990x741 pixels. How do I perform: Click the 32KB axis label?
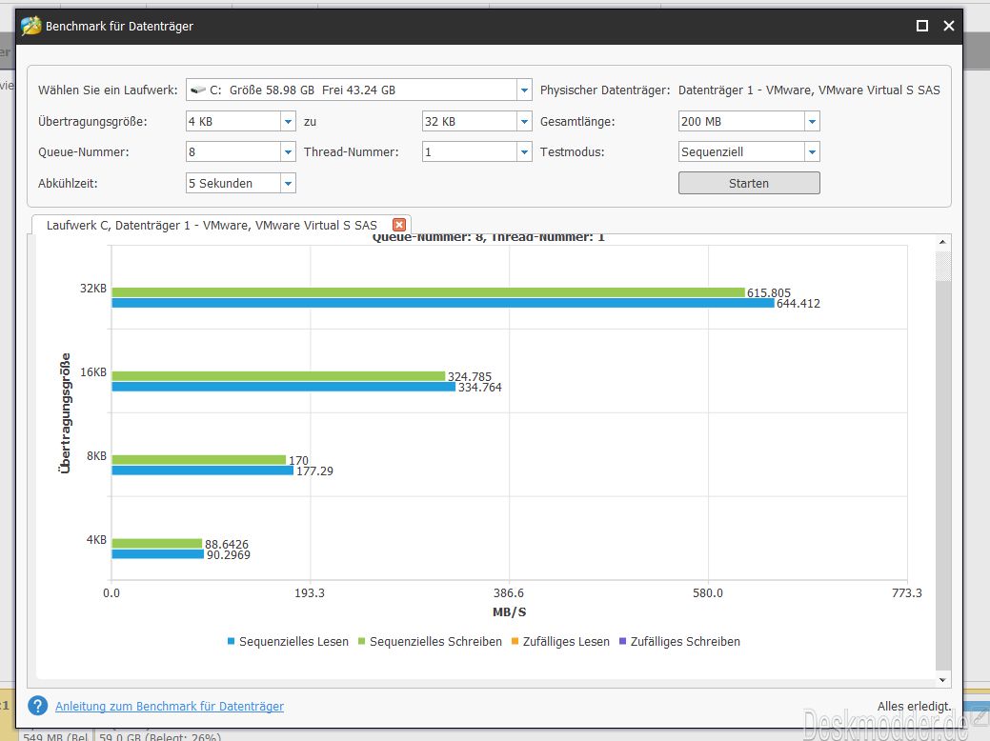point(92,289)
